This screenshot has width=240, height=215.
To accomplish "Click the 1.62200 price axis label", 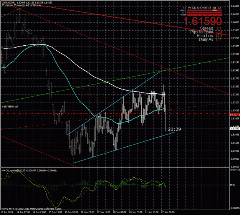I will click(x=235, y=103).
